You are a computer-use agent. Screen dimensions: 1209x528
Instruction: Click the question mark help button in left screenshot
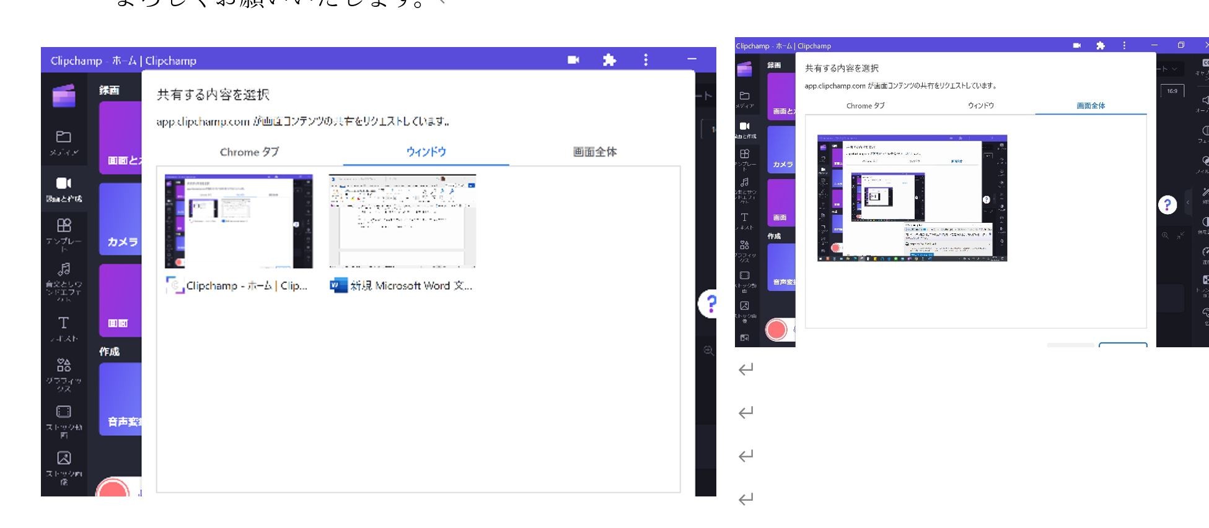pyautogui.click(x=708, y=304)
